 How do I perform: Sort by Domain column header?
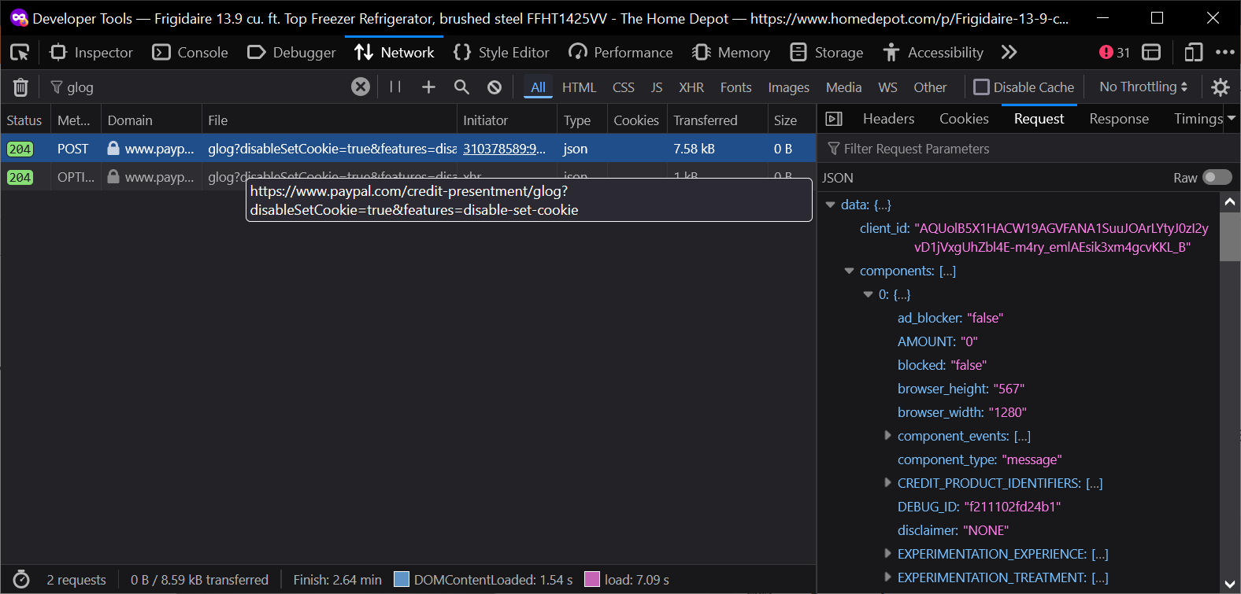(151, 120)
